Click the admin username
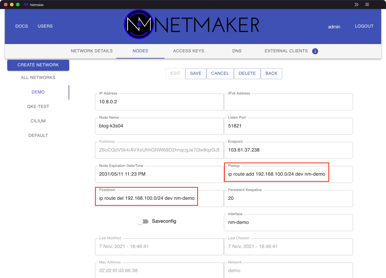386x278 pixels. 334,27
